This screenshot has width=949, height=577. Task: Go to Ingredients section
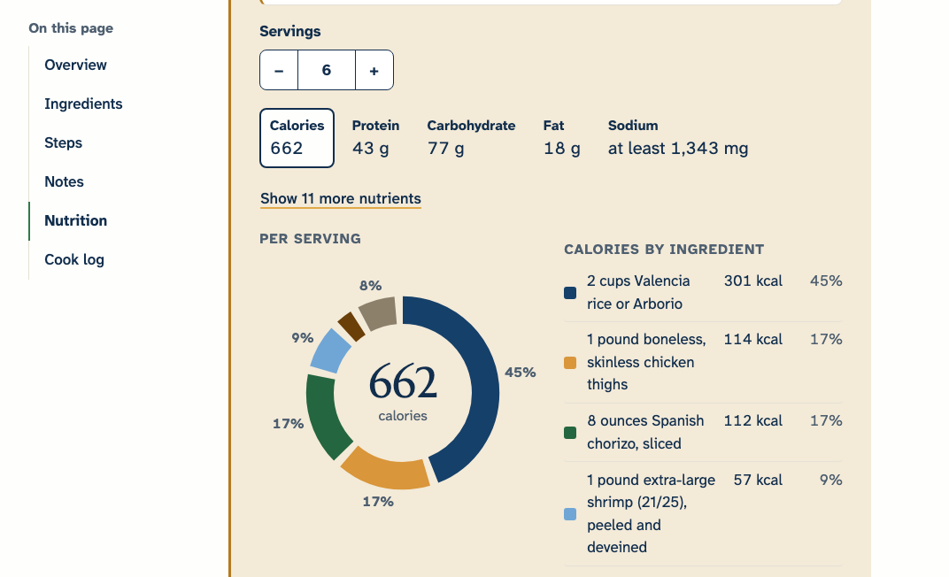[83, 104]
